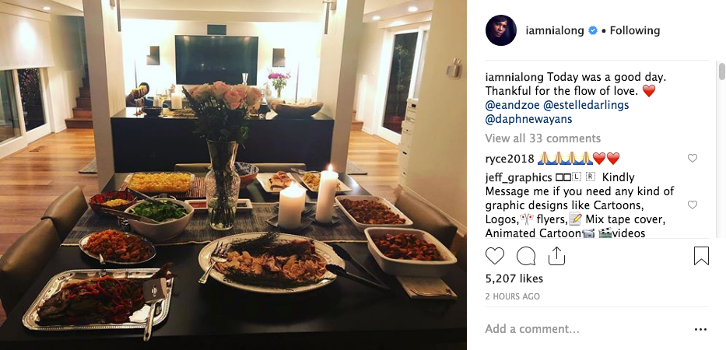Like the post with heart icon
This screenshot has height=350, width=726.
click(x=494, y=256)
